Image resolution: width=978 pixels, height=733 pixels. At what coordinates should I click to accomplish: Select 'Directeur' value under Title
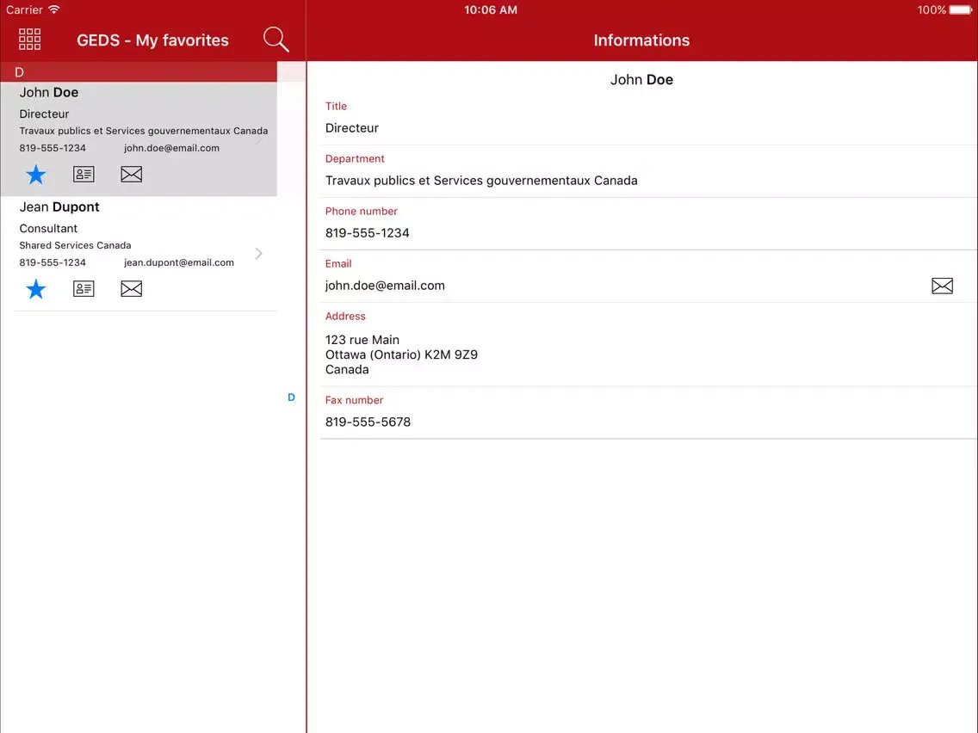(x=352, y=128)
